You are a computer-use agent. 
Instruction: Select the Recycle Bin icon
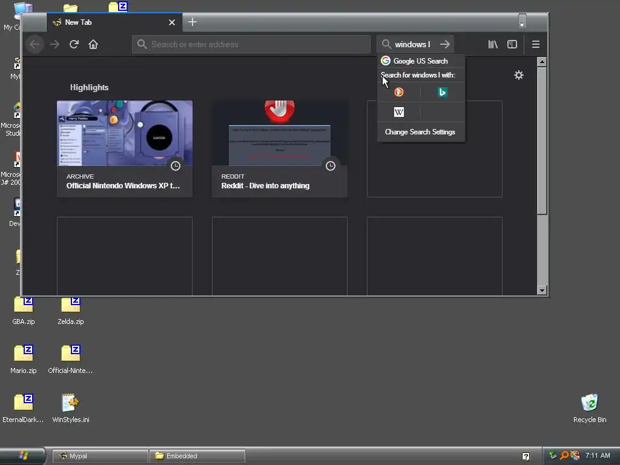click(x=590, y=409)
